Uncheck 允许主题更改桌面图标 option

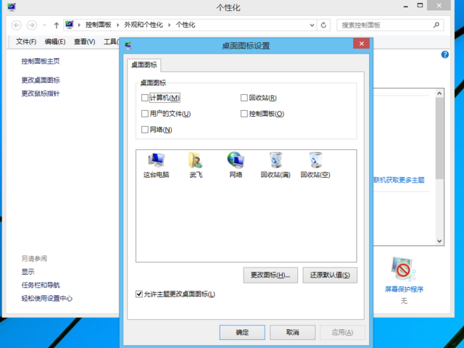click(139, 294)
